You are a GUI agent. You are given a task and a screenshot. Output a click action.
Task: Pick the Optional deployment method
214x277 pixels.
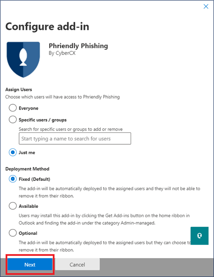click(x=13, y=233)
